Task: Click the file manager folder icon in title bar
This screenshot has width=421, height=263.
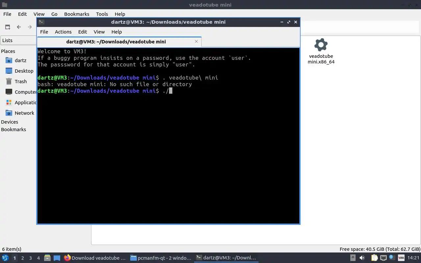Action: coord(4,5)
